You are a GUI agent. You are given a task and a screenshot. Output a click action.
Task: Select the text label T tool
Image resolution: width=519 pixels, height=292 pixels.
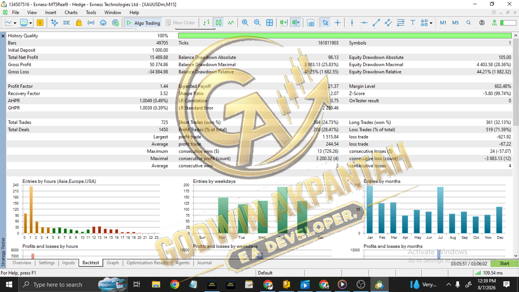tap(413, 23)
